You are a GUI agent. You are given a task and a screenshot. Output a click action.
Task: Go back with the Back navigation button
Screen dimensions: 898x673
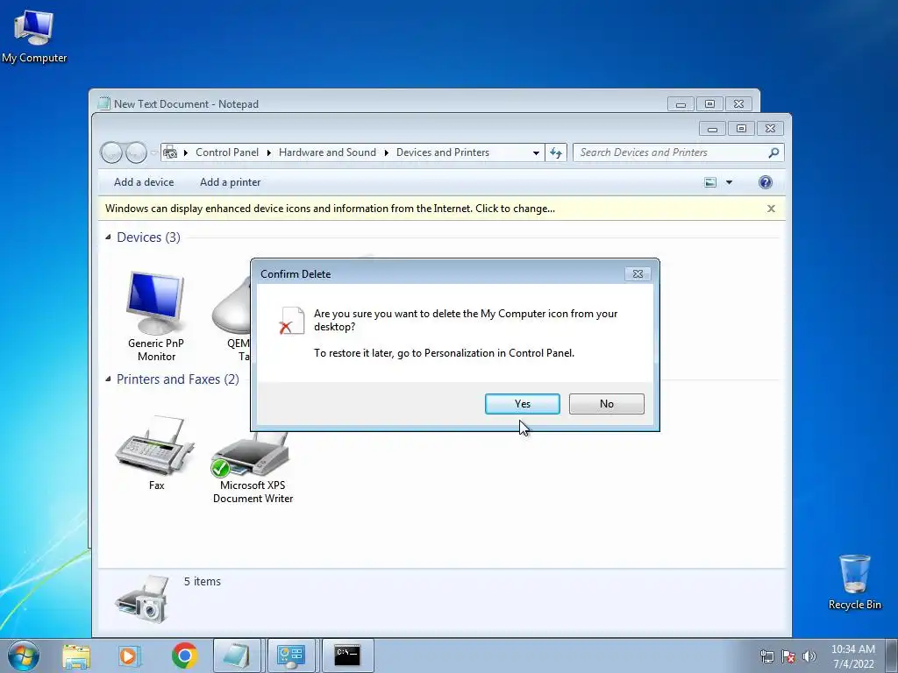[111, 152]
